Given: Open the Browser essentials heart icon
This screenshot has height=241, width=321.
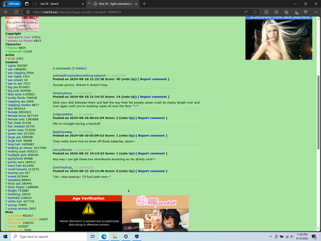Looking at the screenshot, I should click(x=306, y=12).
